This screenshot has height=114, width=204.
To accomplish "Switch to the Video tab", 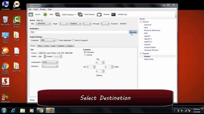I will 47,46.
